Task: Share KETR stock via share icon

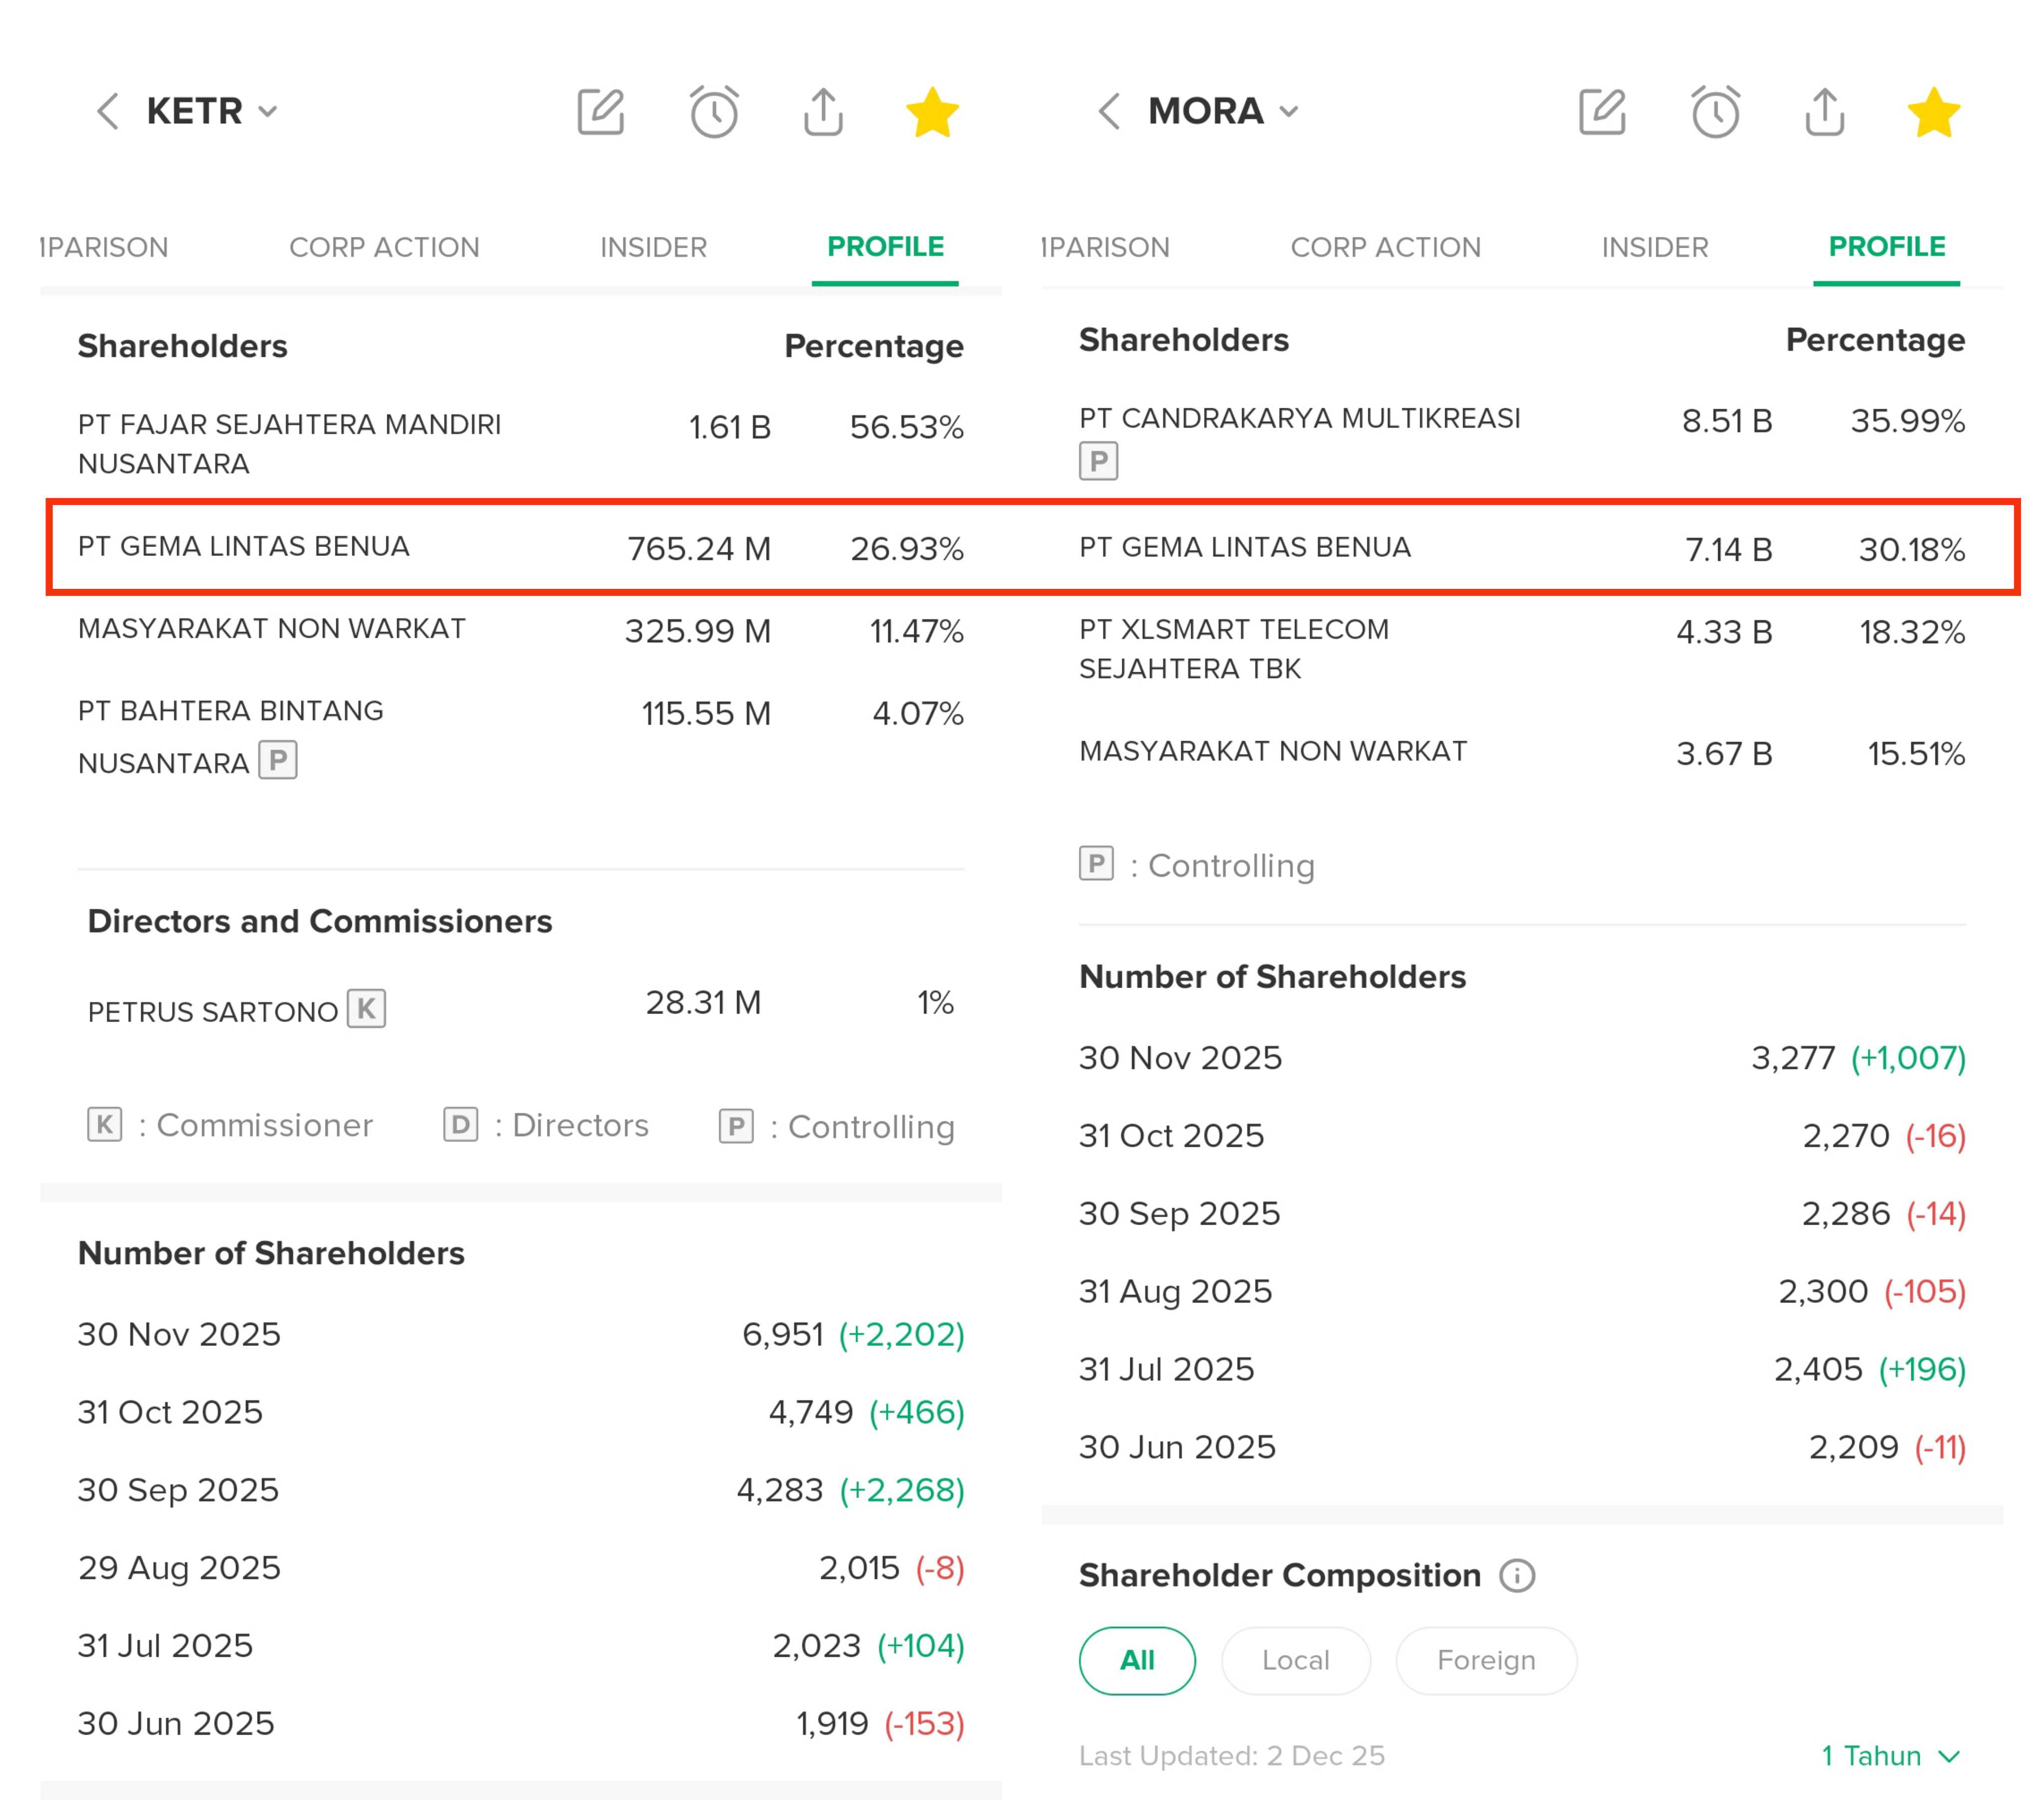Action: [x=823, y=111]
